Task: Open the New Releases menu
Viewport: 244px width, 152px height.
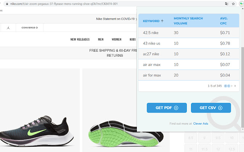Action: [80, 40]
